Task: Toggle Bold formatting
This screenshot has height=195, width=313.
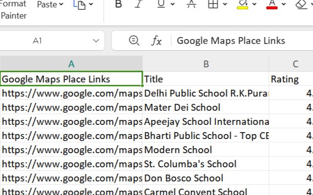Action: coord(118,4)
